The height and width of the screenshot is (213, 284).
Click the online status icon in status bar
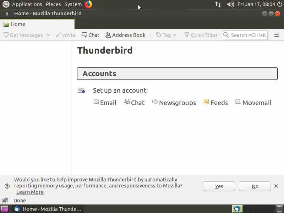(x=5, y=200)
